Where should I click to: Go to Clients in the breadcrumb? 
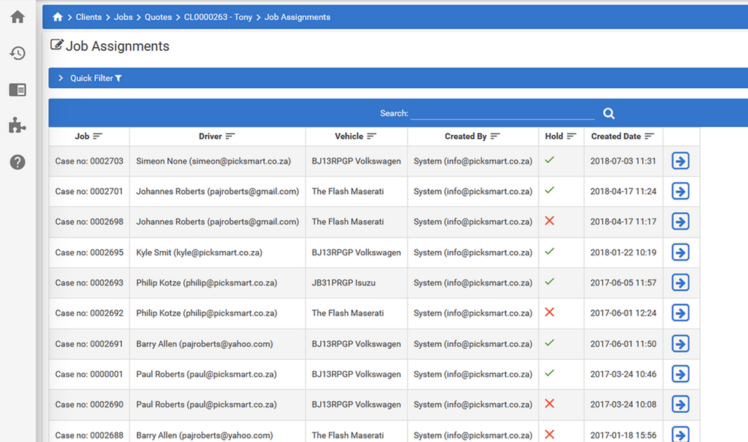[x=89, y=17]
